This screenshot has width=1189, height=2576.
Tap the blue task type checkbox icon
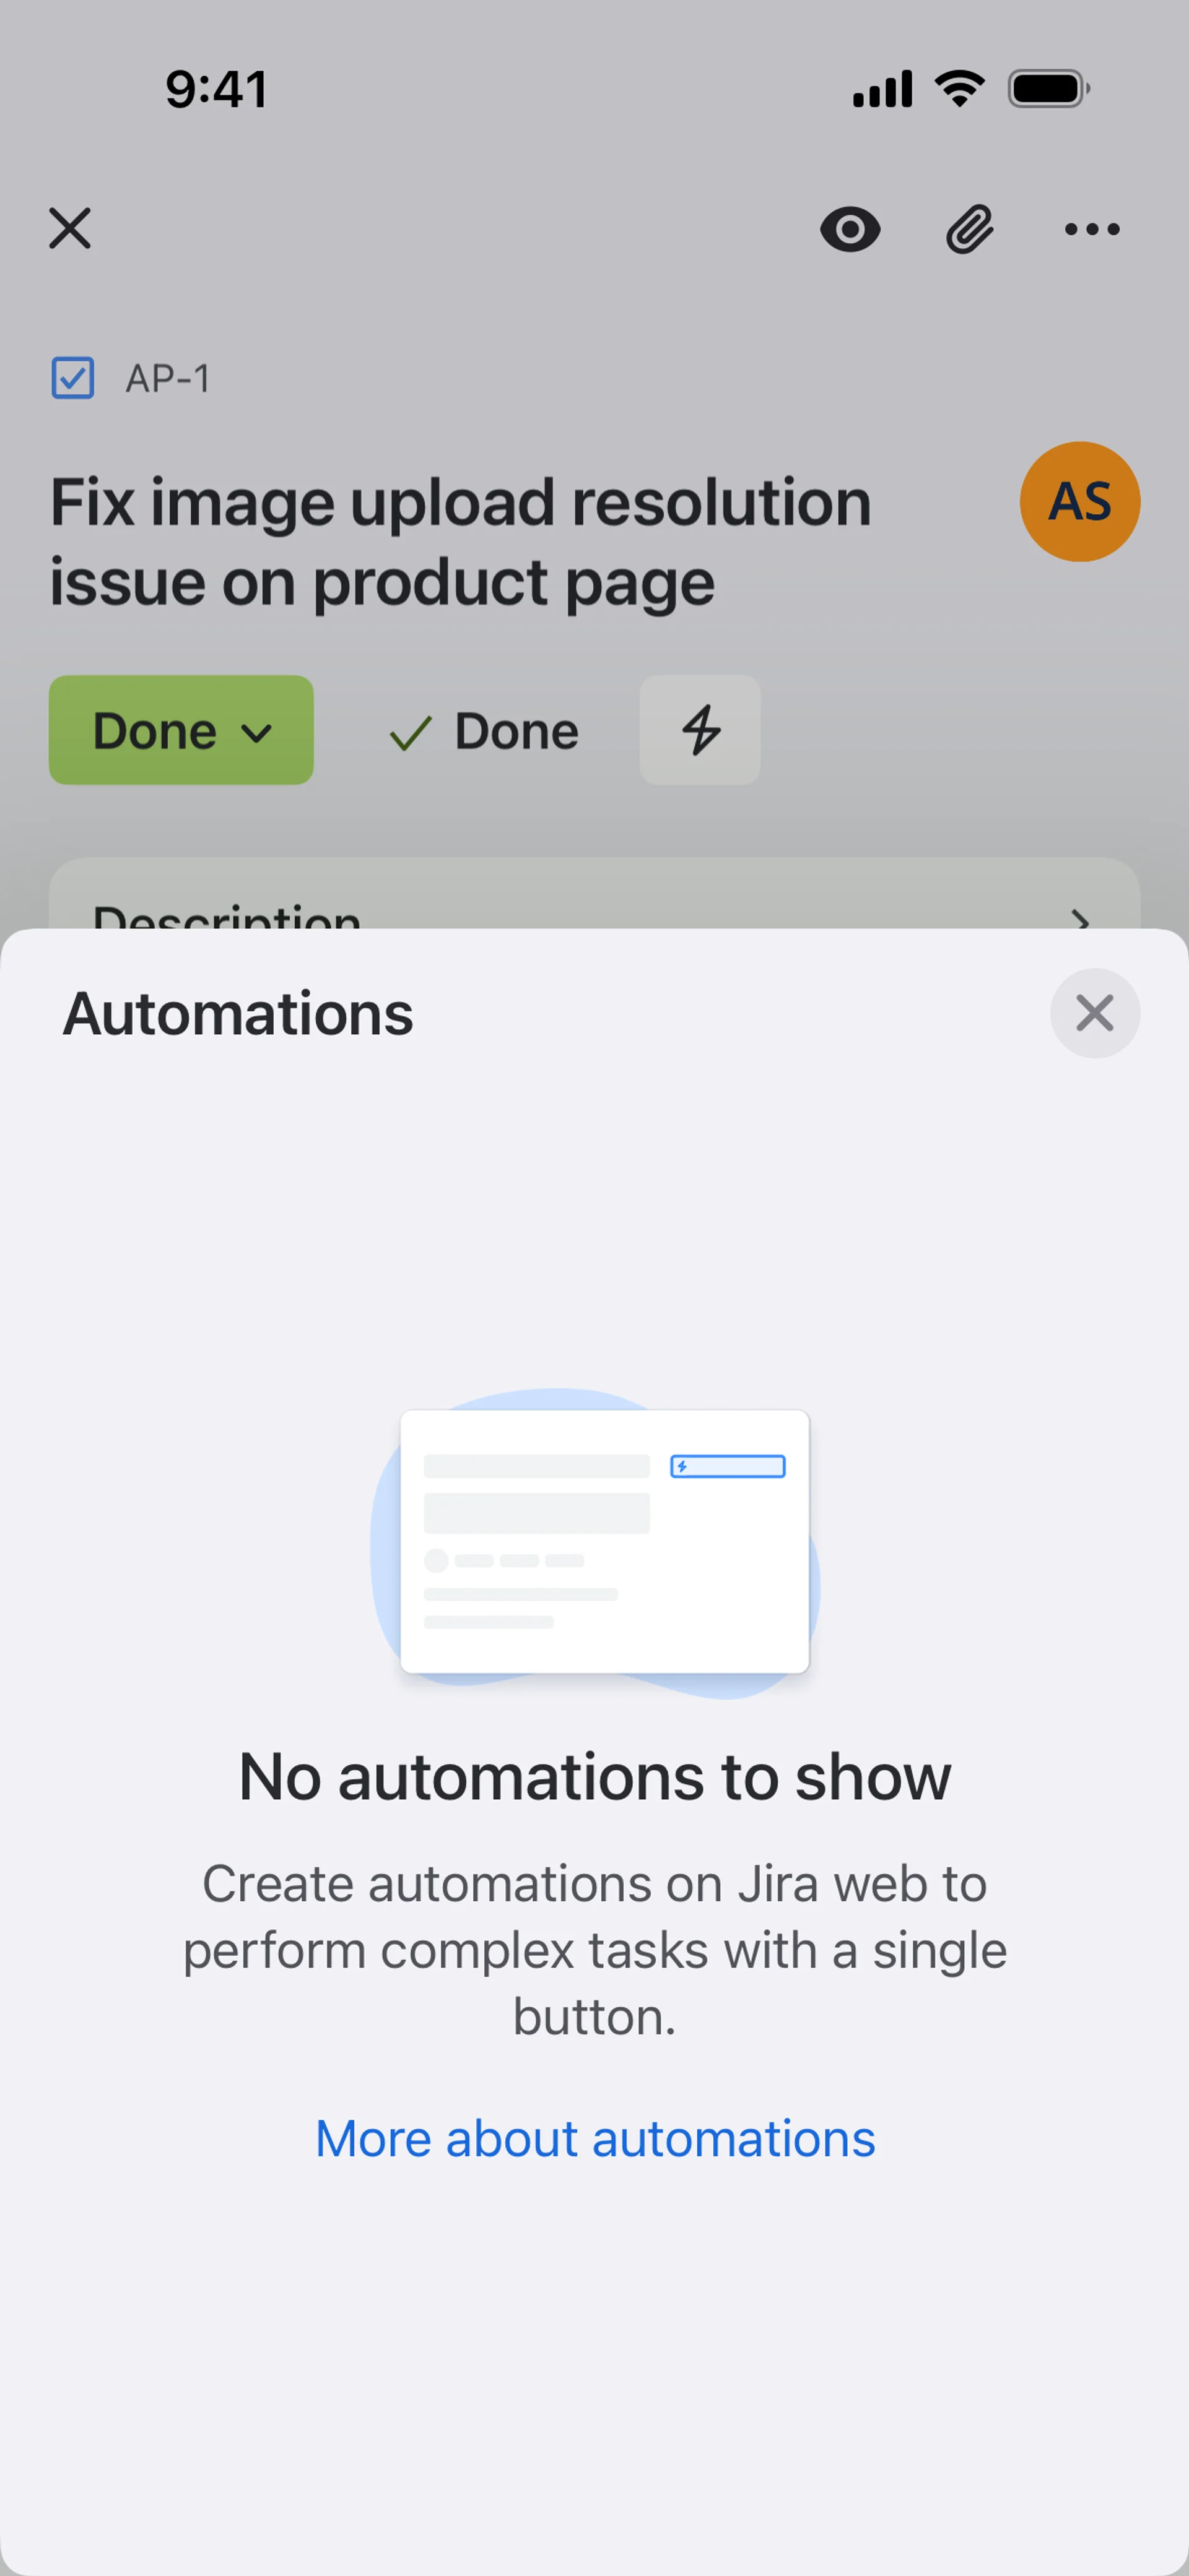73,378
